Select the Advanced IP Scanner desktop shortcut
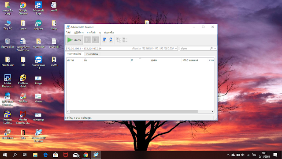The height and width of the screenshot is (159, 282). tap(38, 136)
